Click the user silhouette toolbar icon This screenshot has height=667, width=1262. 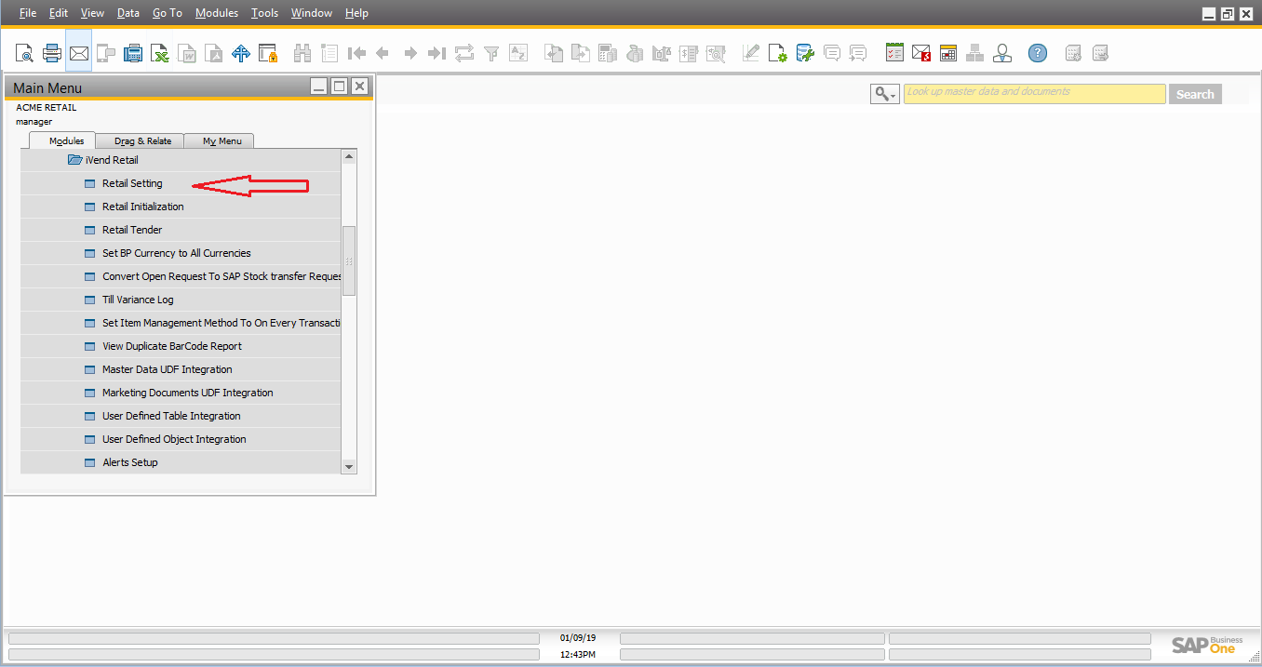click(1002, 53)
